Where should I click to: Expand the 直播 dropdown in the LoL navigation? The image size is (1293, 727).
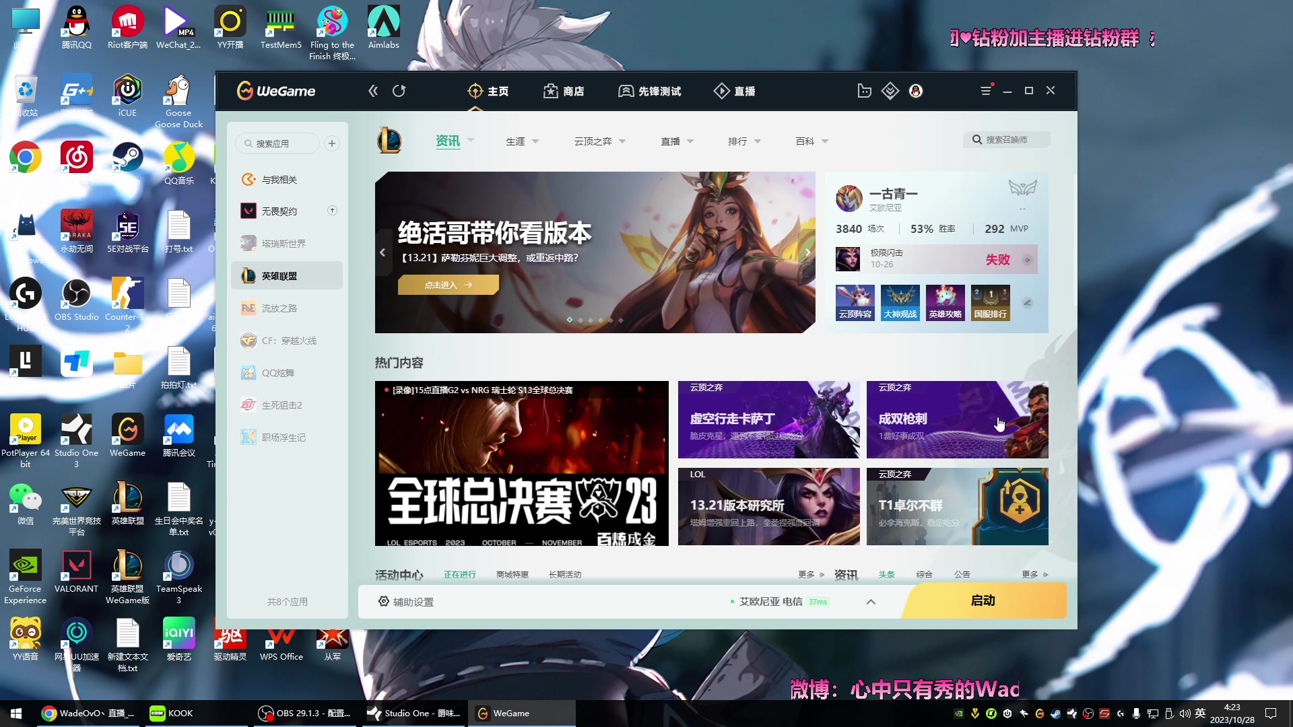point(690,141)
